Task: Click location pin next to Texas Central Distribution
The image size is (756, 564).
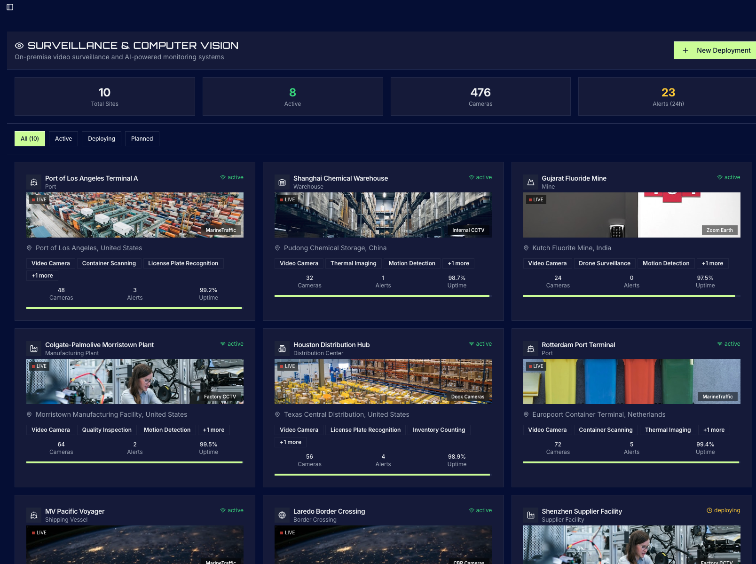Action: (x=277, y=414)
